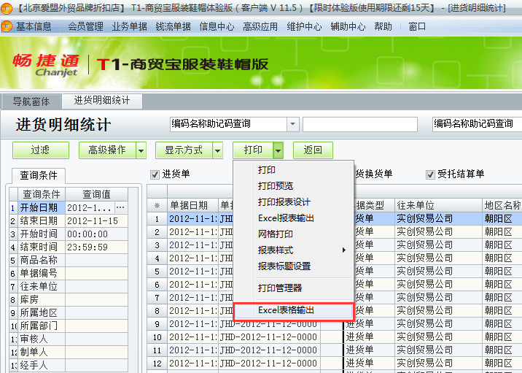The height and width of the screenshot is (373, 522).
Task: Select the 审核人 query condition row
Action: (69, 339)
